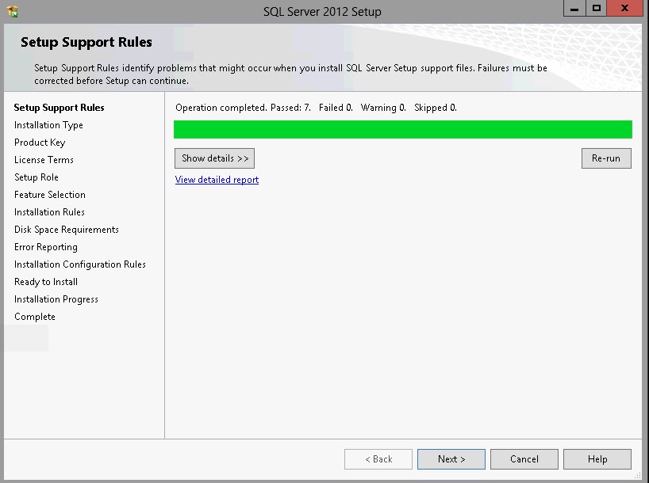Select Installation Configuration Rules step

click(80, 264)
